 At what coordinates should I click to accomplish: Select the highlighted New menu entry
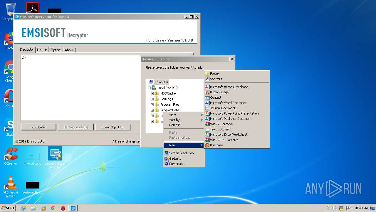184,145
